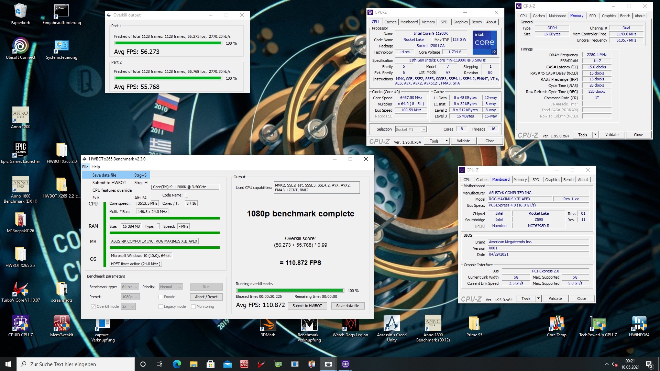This screenshot has height=371, width=660.
Task: Click Submit to HWBOT button in Output
Action: point(307,306)
